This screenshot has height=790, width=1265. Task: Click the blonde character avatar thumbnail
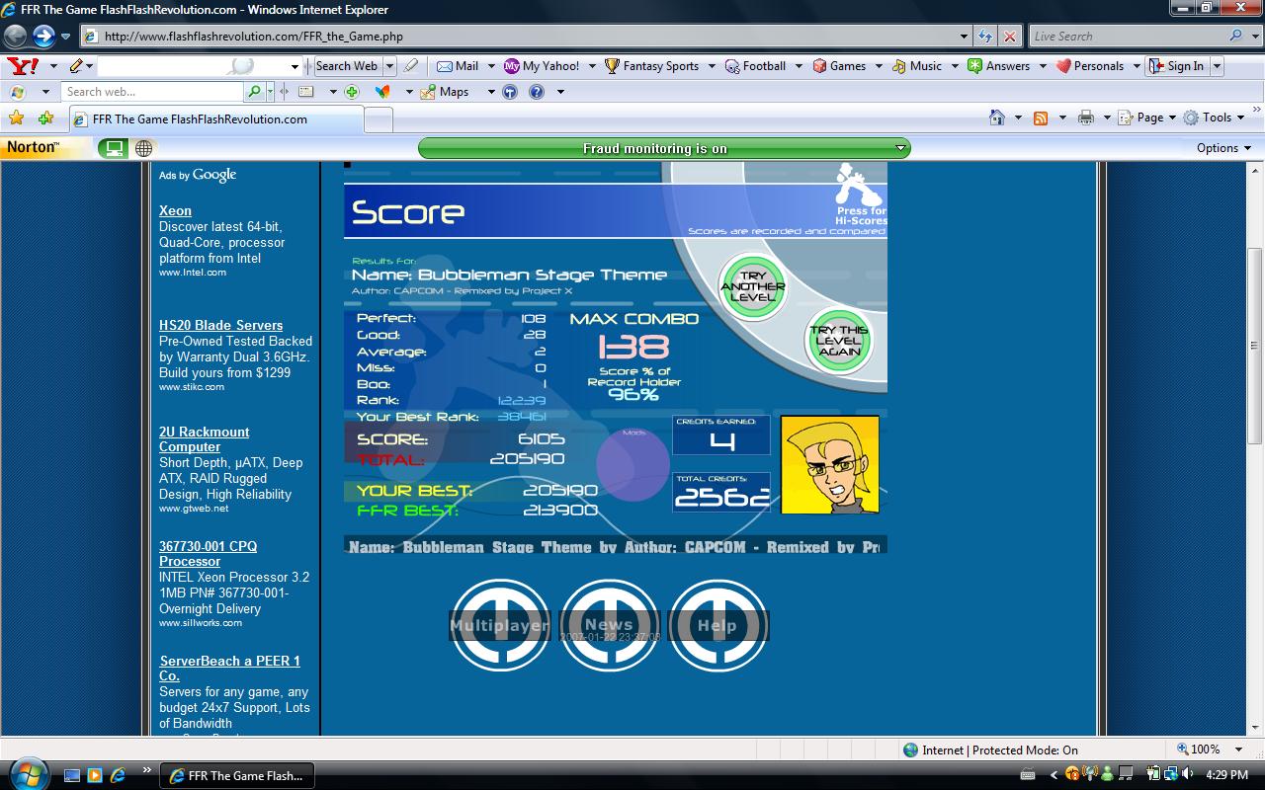click(830, 464)
